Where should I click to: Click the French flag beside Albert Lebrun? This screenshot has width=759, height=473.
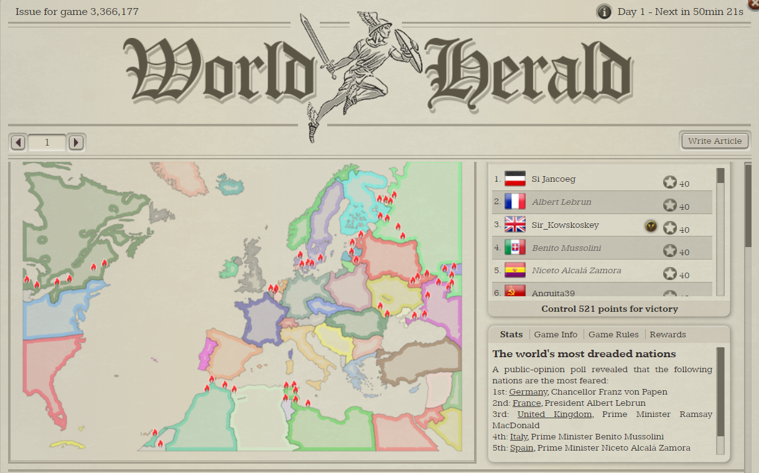click(x=515, y=202)
